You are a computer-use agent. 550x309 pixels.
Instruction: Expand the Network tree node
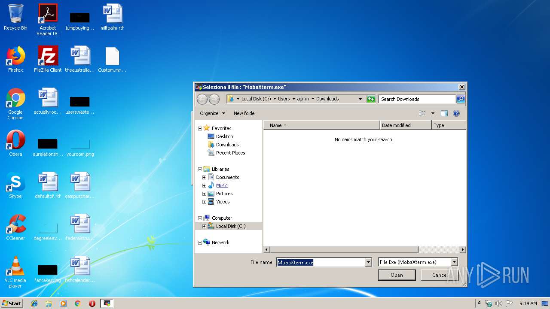200,242
